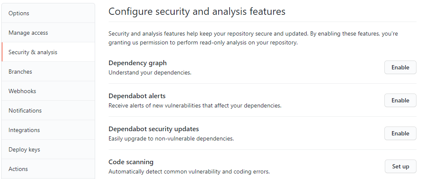422x179 pixels.
Task: Enable Dependabot alerts
Action: (x=400, y=100)
